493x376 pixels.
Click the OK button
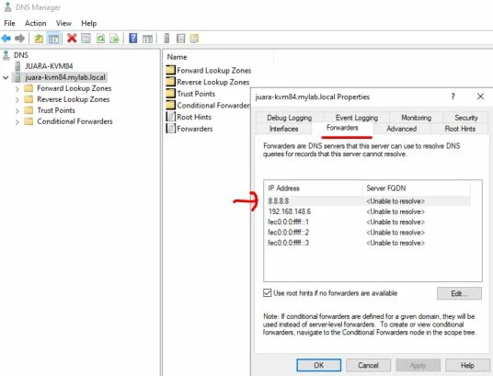(318, 365)
